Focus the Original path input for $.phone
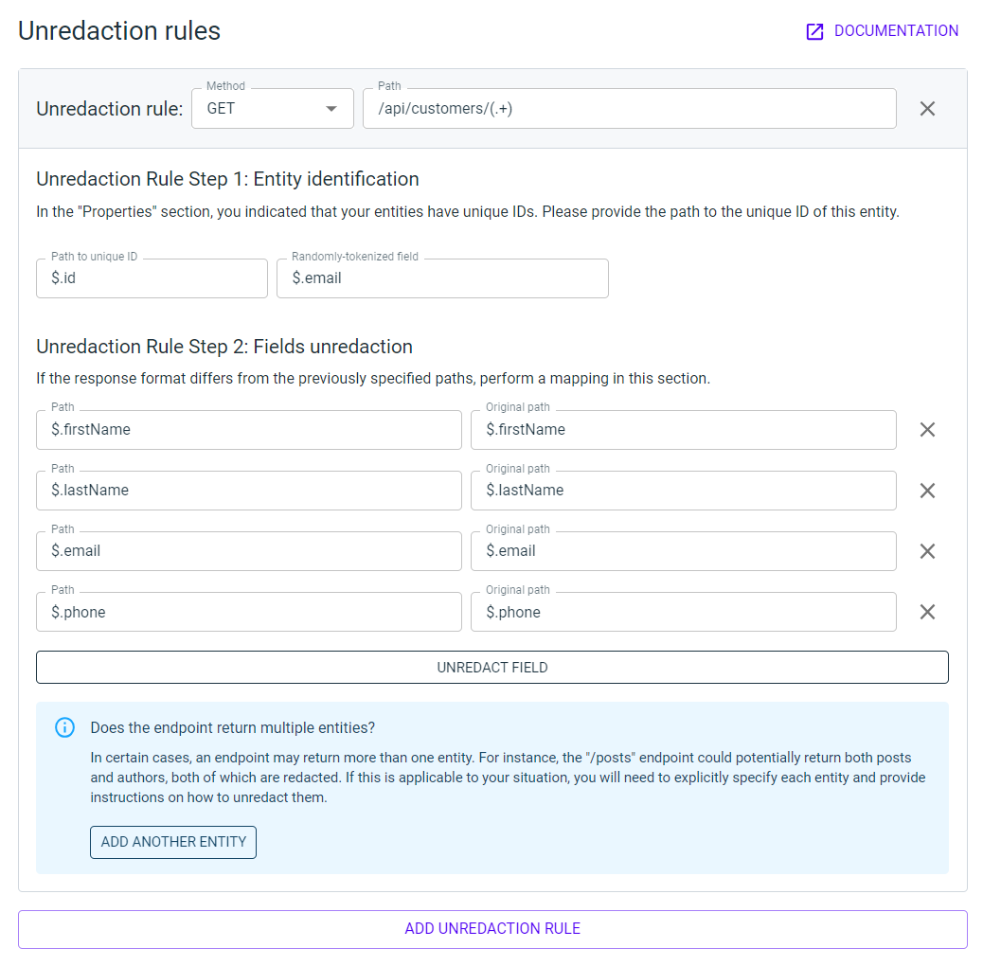Viewport: 983px width, 966px height. pyautogui.click(x=683, y=612)
